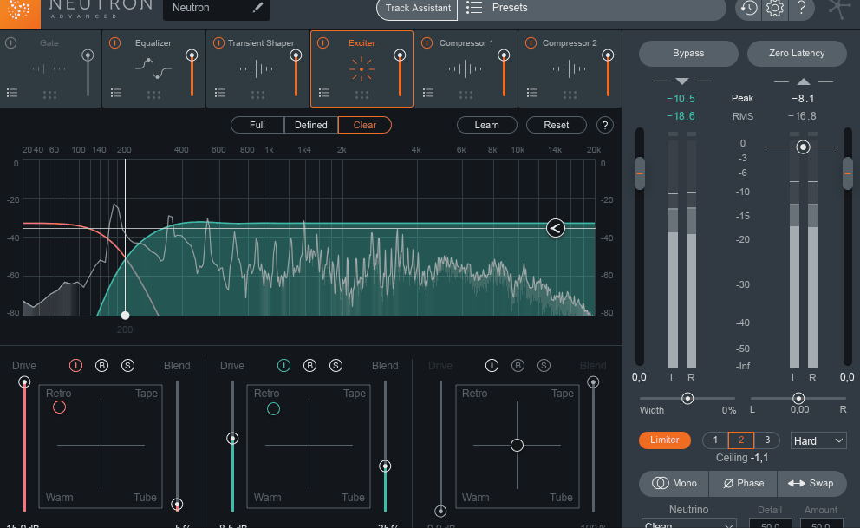The width and height of the screenshot is (860, 528).
Task: Click the Gate module drag handle dots
Action: pyautogui.click(x=49, y=95)
